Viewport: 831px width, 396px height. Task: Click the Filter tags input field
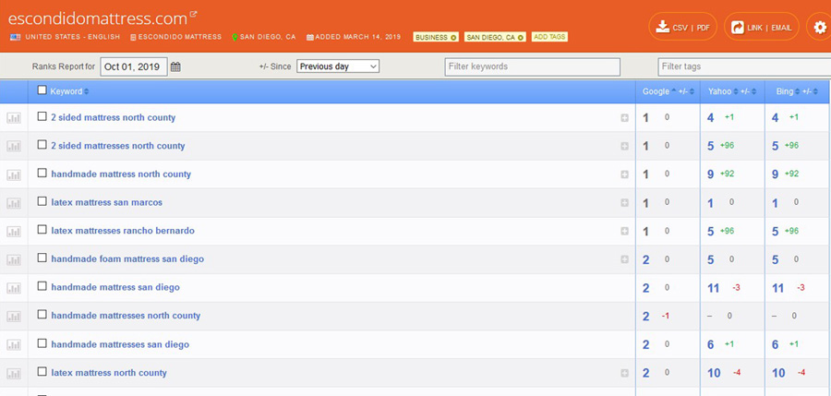[743, 66]
